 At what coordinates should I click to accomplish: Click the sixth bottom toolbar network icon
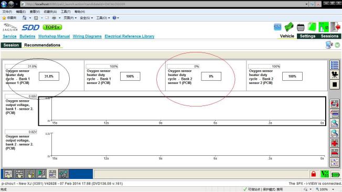63,174
